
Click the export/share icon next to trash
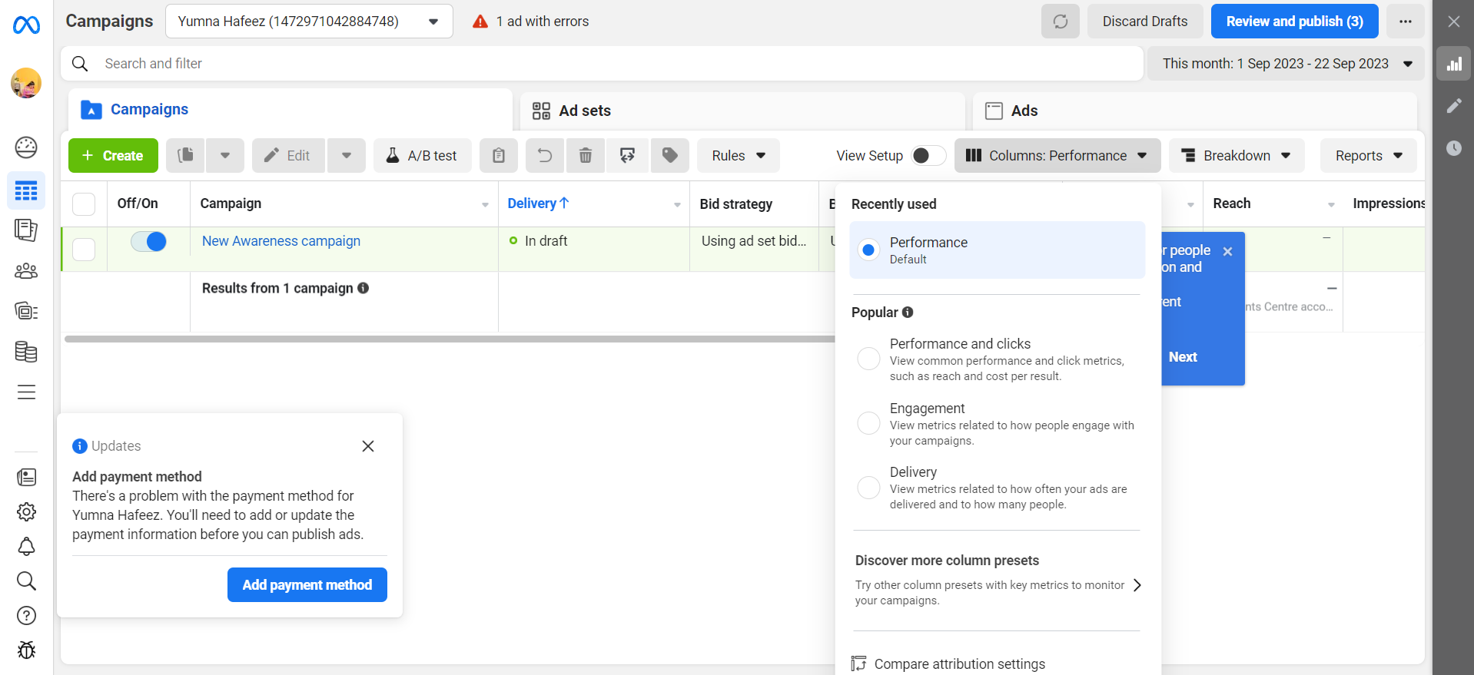tap(628, 156)
